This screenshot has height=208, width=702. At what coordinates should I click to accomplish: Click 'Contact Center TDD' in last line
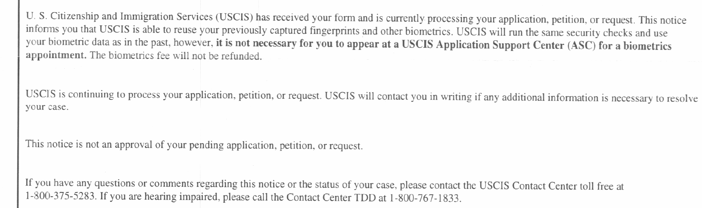point(331,198)
